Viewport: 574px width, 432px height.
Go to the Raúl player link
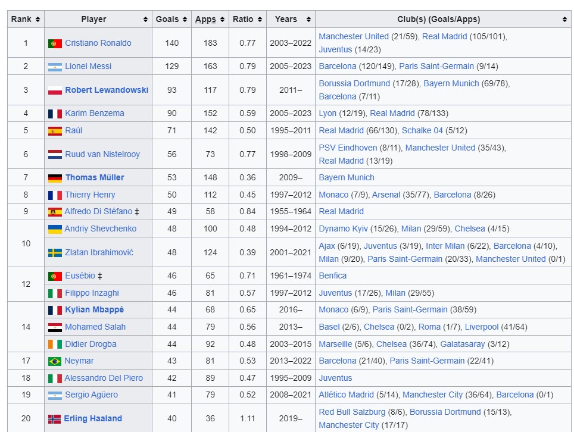click(x=74, y=130)
